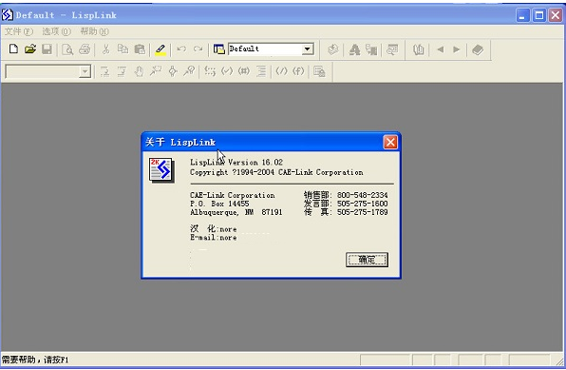Select the highlighter pen icon
566x370 pixels.
160,49
